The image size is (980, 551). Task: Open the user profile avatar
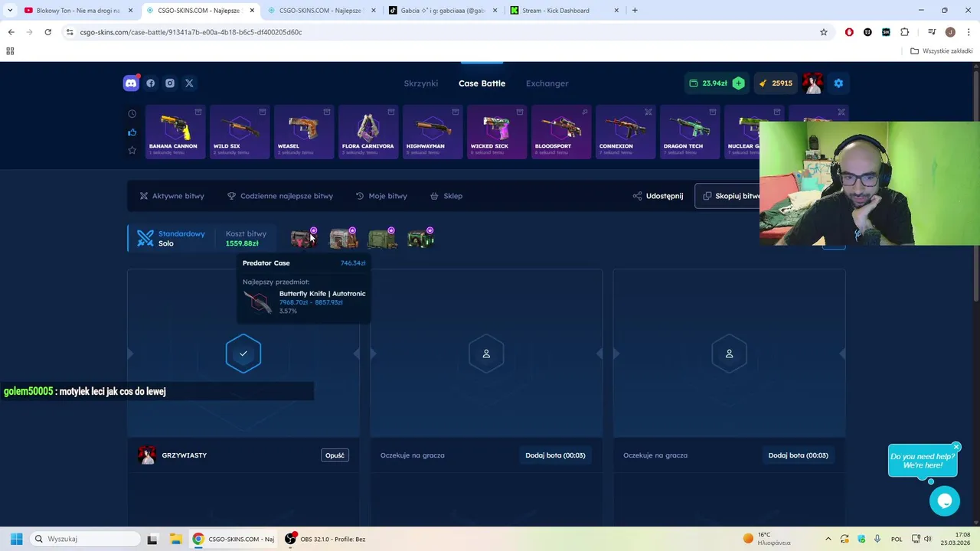(x=812, y=83)
